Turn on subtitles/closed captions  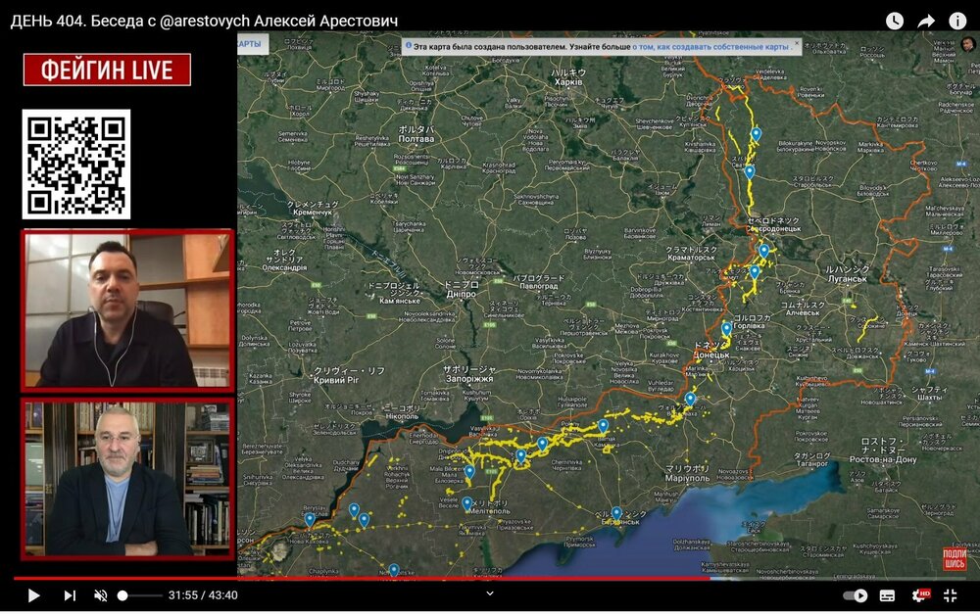888,595
